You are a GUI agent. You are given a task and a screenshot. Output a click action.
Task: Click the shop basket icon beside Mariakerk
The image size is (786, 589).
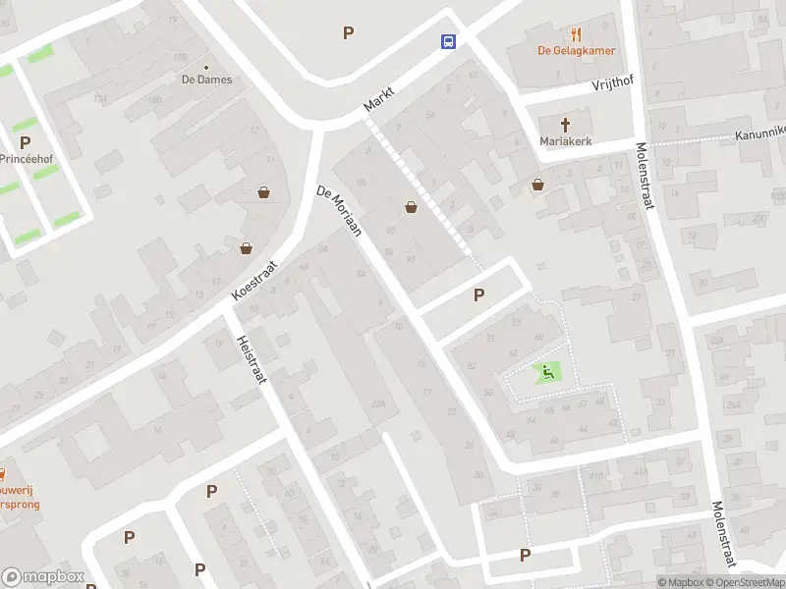coord(537,185)
